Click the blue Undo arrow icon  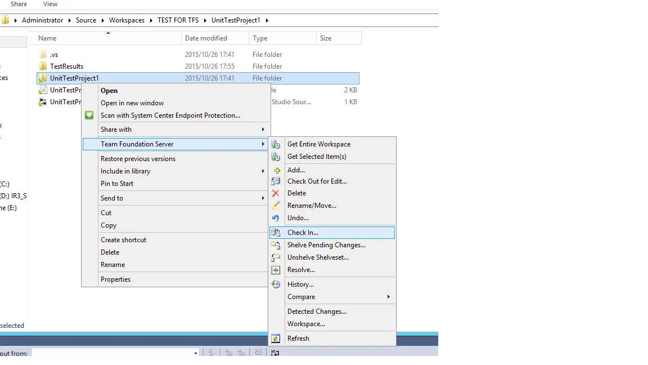(x=276, y=218)
